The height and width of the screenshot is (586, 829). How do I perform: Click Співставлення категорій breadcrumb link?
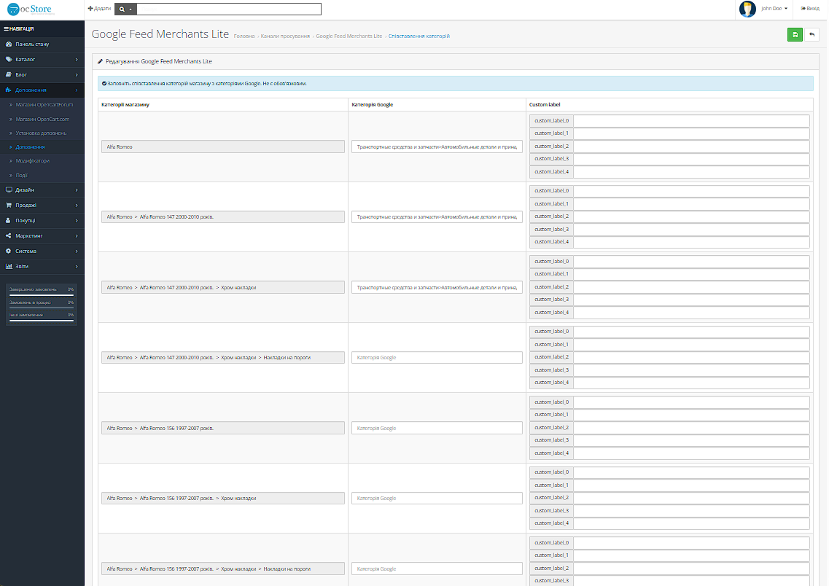pyautogui.click(x=419, y=36)
